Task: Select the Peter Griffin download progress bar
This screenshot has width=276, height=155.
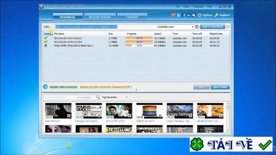Action: coord(139,45)
